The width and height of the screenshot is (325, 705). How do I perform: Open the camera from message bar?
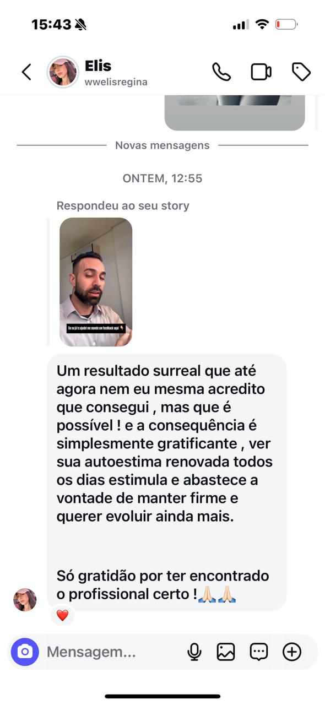point(25,652)
